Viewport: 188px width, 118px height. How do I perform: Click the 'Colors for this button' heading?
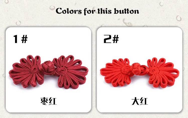pyautogui.click(x=97, y=11)
